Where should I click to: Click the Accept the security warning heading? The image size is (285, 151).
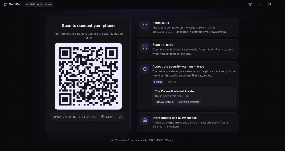coord(178,67)
